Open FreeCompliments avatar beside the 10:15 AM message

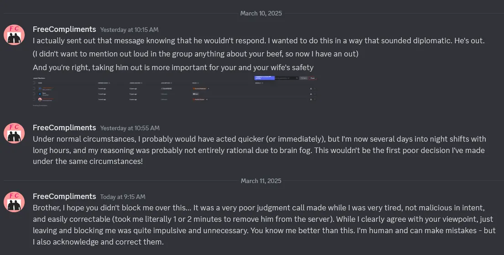click(x=14, y=35)
